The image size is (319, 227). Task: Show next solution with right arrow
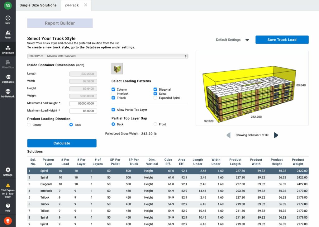pyautogui.click(x=276, y=135)
